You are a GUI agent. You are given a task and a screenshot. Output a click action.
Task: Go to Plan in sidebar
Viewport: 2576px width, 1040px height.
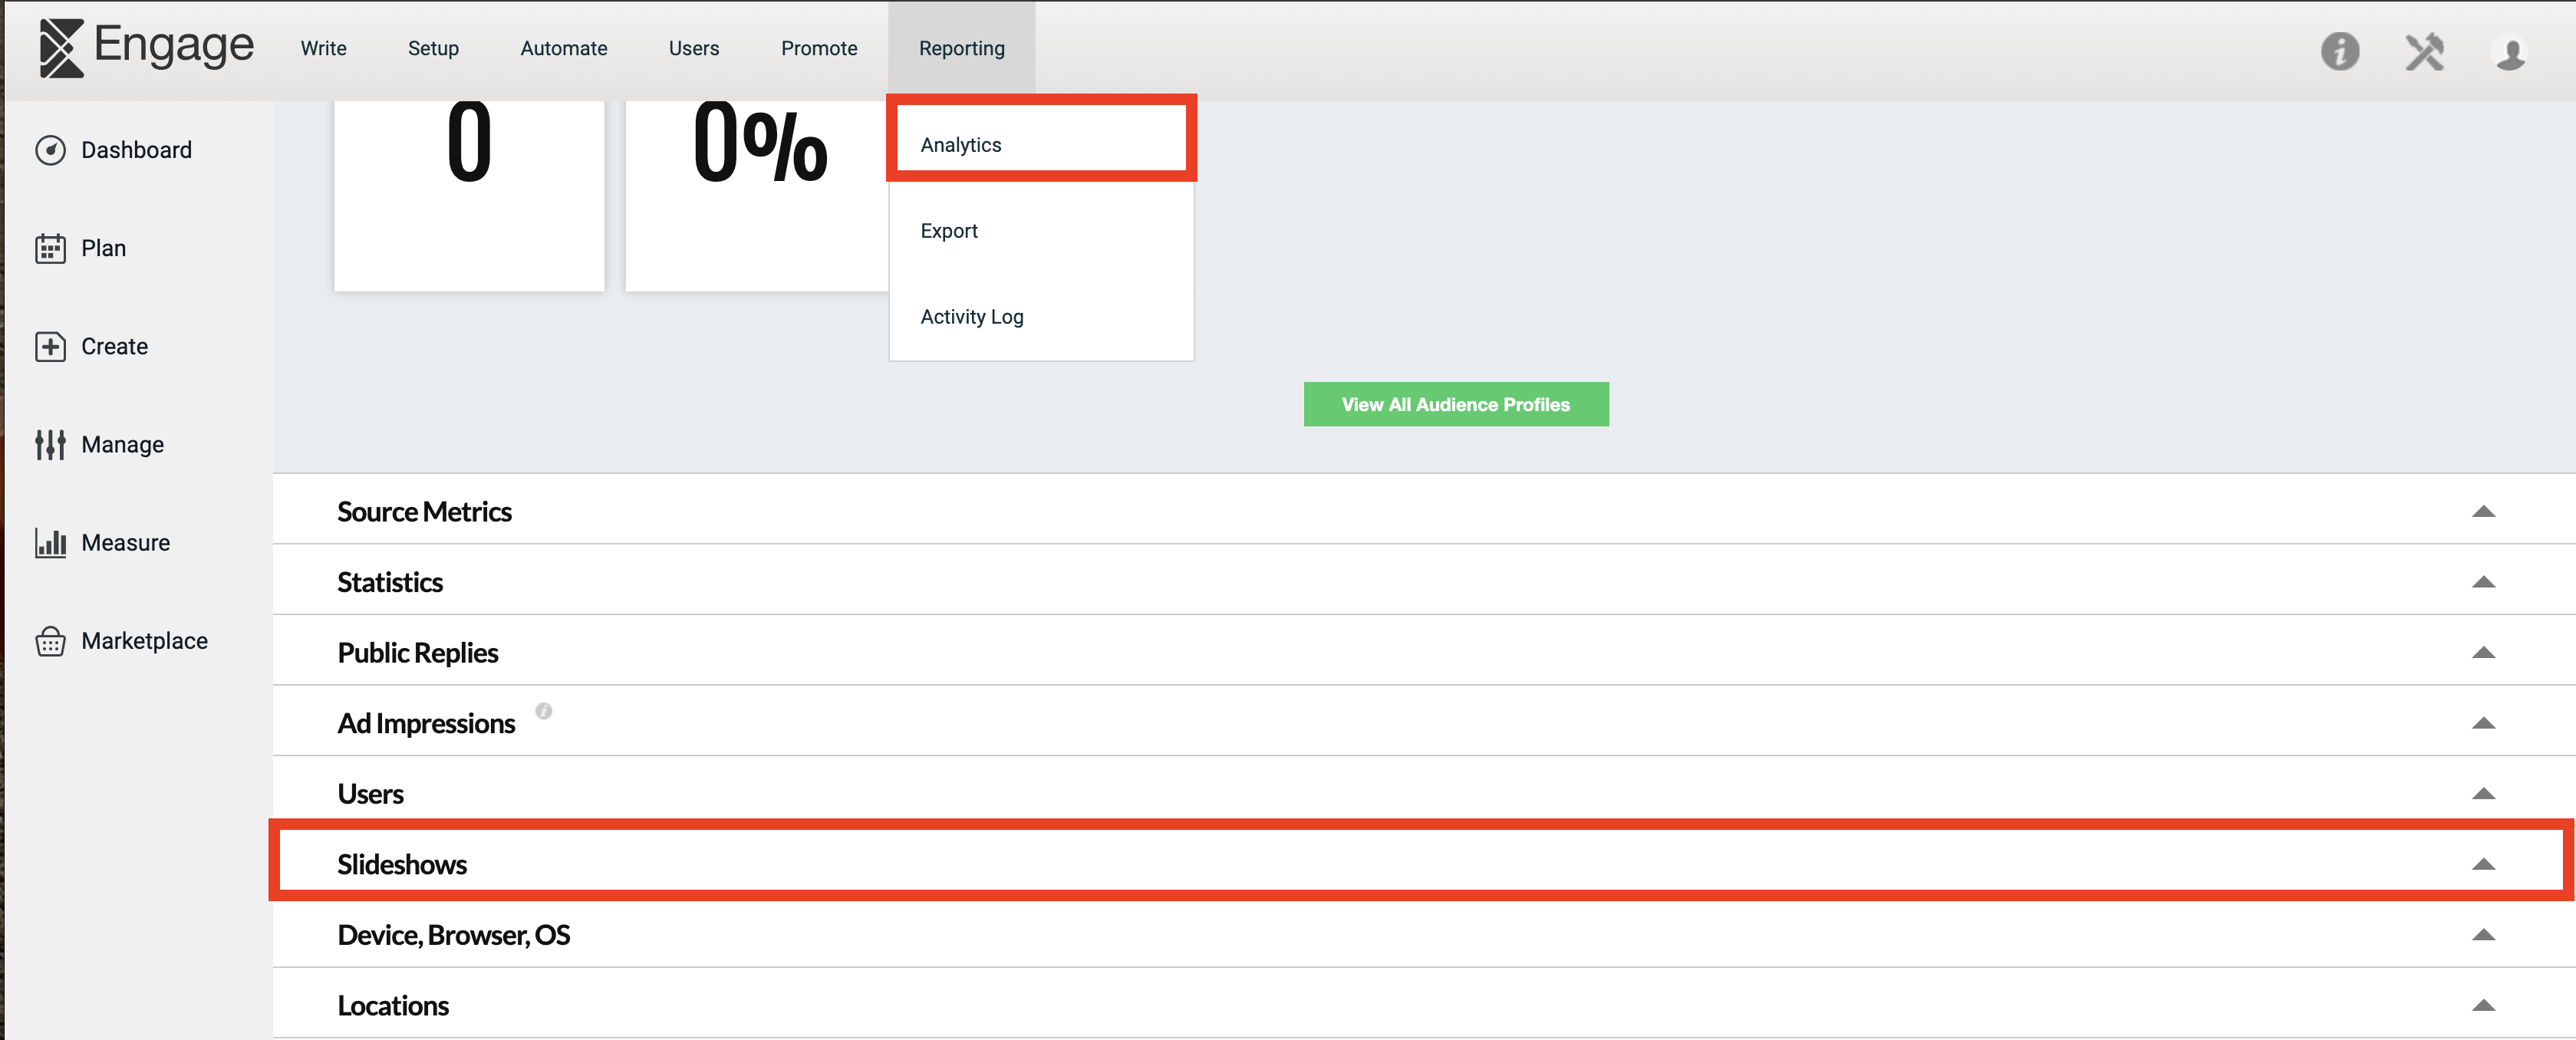103,248
